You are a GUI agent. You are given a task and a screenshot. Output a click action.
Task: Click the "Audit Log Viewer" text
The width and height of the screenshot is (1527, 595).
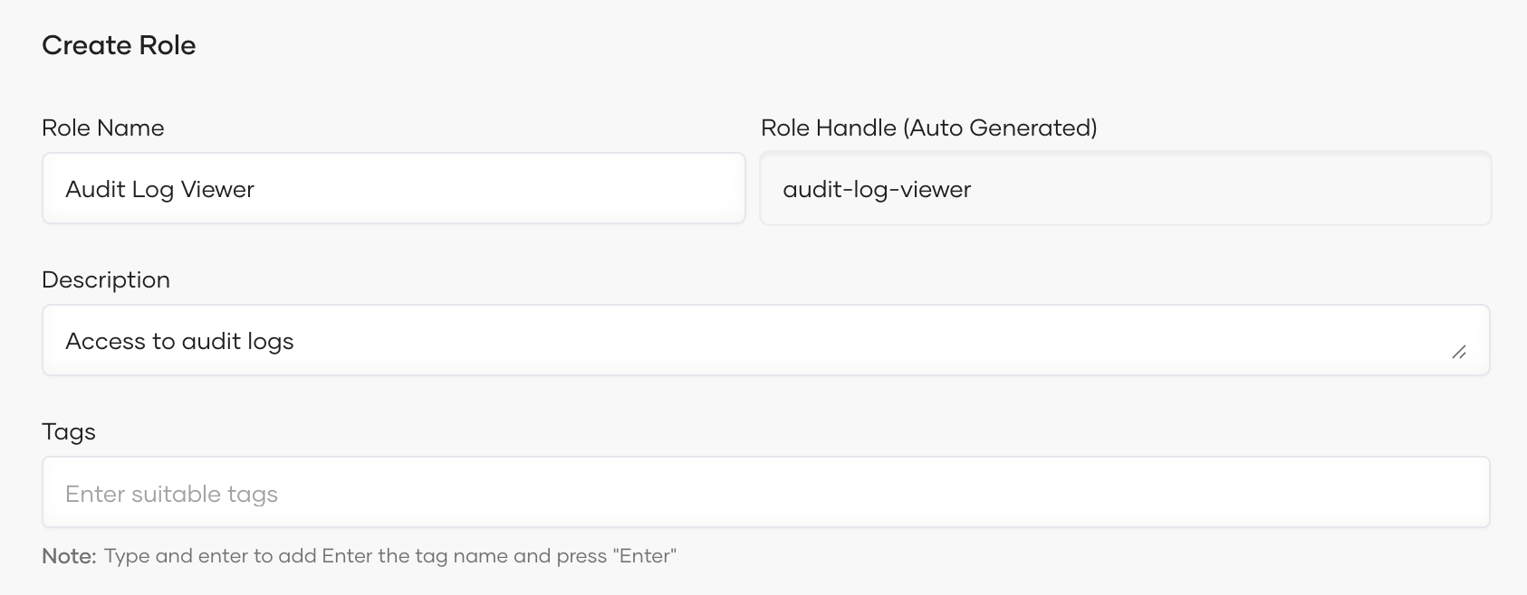[x=159, y=189]
